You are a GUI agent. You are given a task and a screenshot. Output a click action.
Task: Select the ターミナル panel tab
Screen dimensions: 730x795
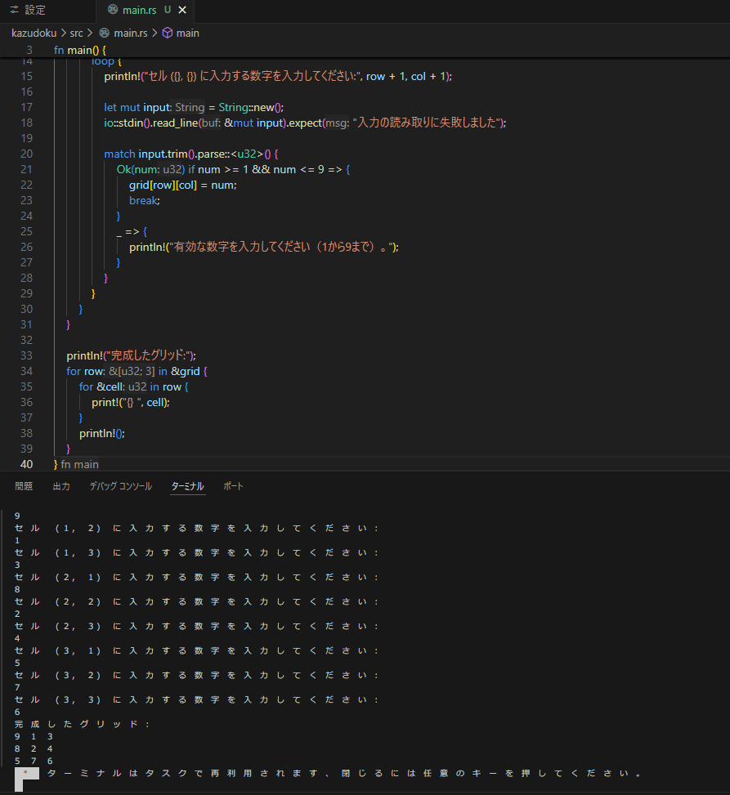click(188, 486)
